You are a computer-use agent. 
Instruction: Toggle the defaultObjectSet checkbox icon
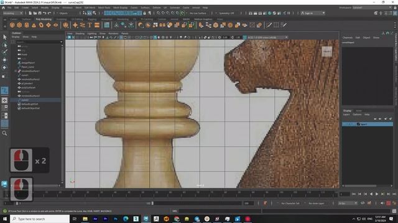pos(19,108)
